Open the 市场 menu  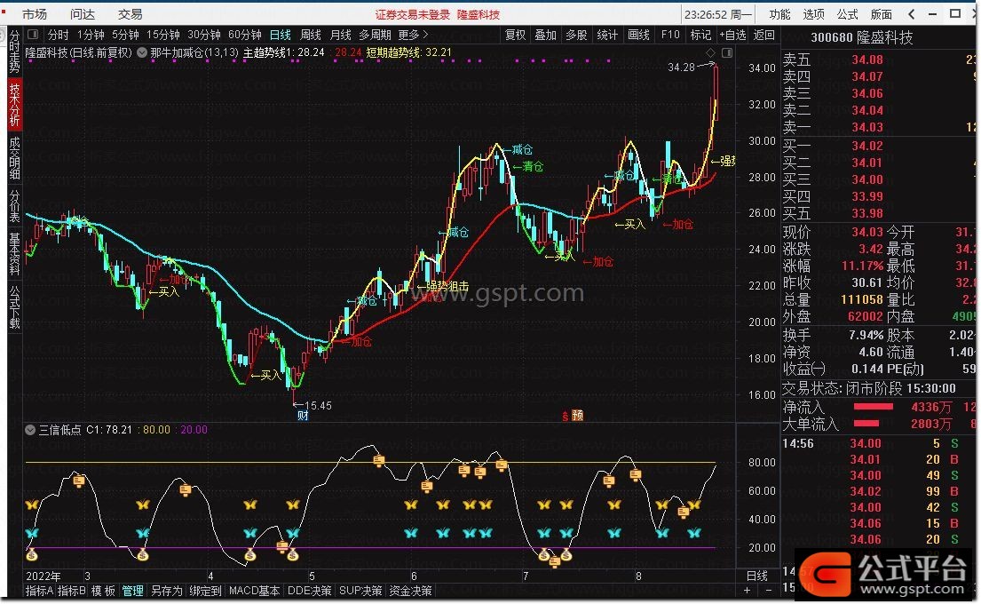tap(35, 14)
